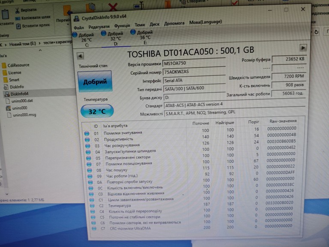Click the status icon for attribute 09 row
The height and width of the screenshot is (247, 329).
tap(90, 176)
